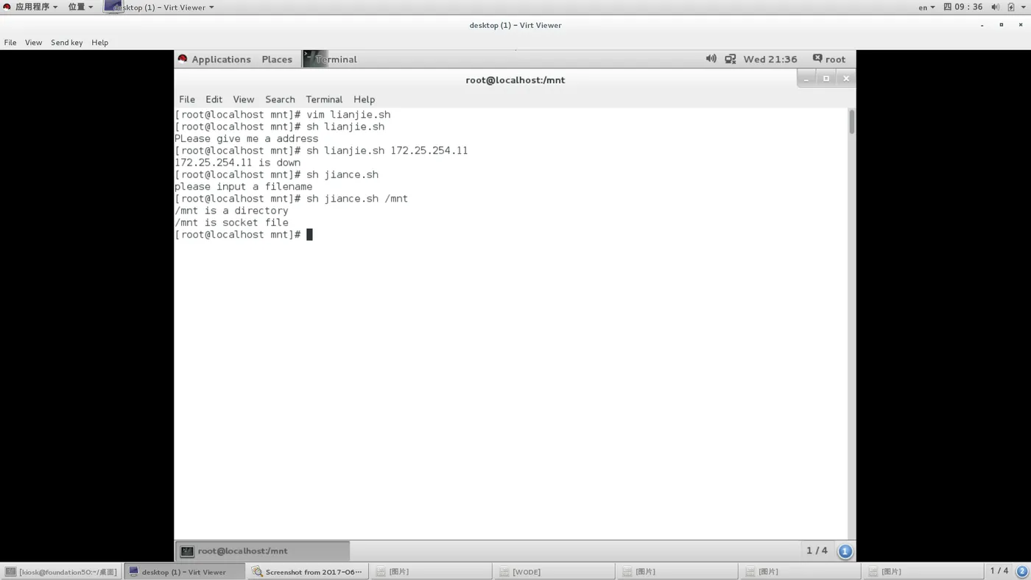Click the 'vim lianjie.sh' command line
This screenshot has width=1031, height=580.
[x=348, y=115]
